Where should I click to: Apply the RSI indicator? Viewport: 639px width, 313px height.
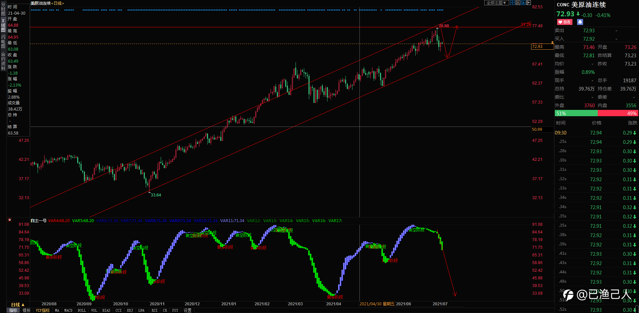point(154,310)
